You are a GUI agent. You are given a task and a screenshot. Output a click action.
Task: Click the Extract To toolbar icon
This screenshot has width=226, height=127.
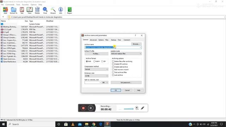[x=13, y=11]
